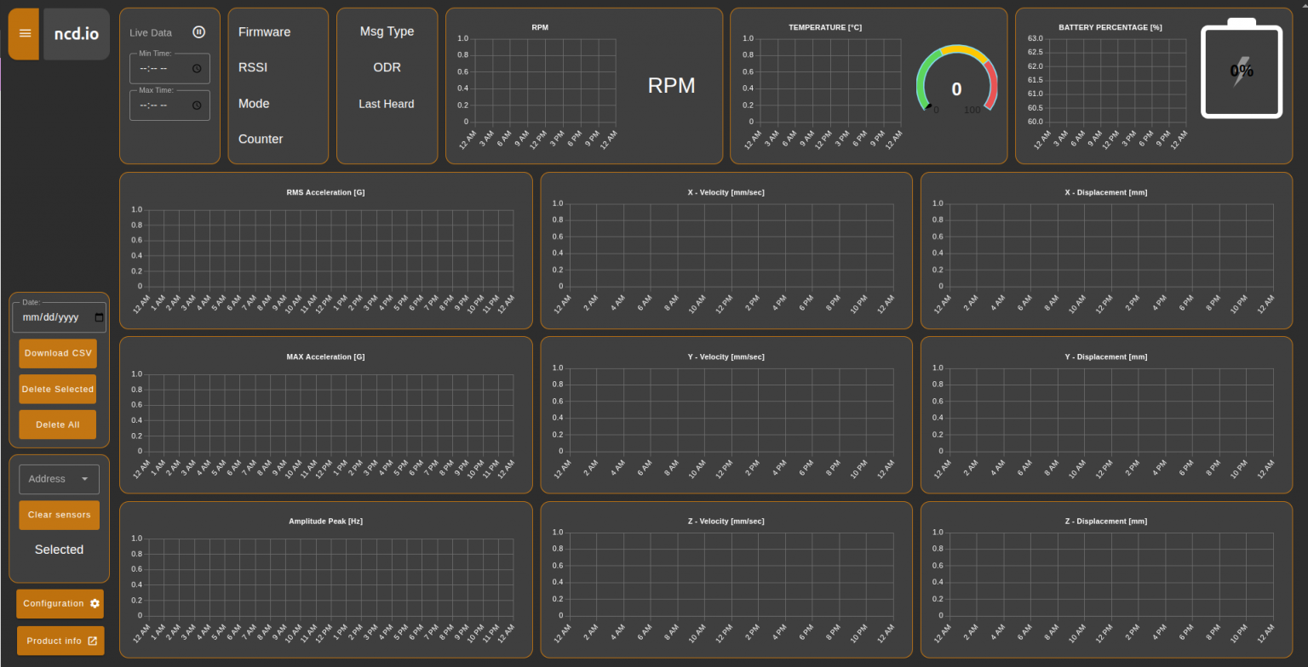
Task: Click the Clear sensors button
Action: click(59, 515)
